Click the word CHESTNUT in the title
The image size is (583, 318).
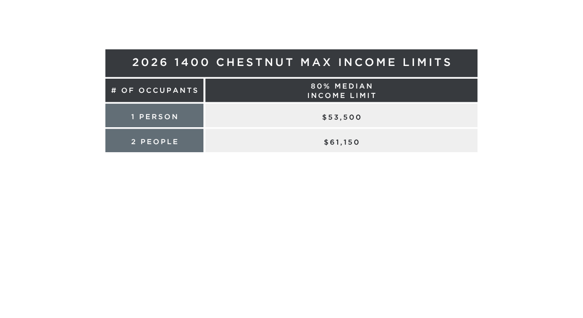pos(255,62)
